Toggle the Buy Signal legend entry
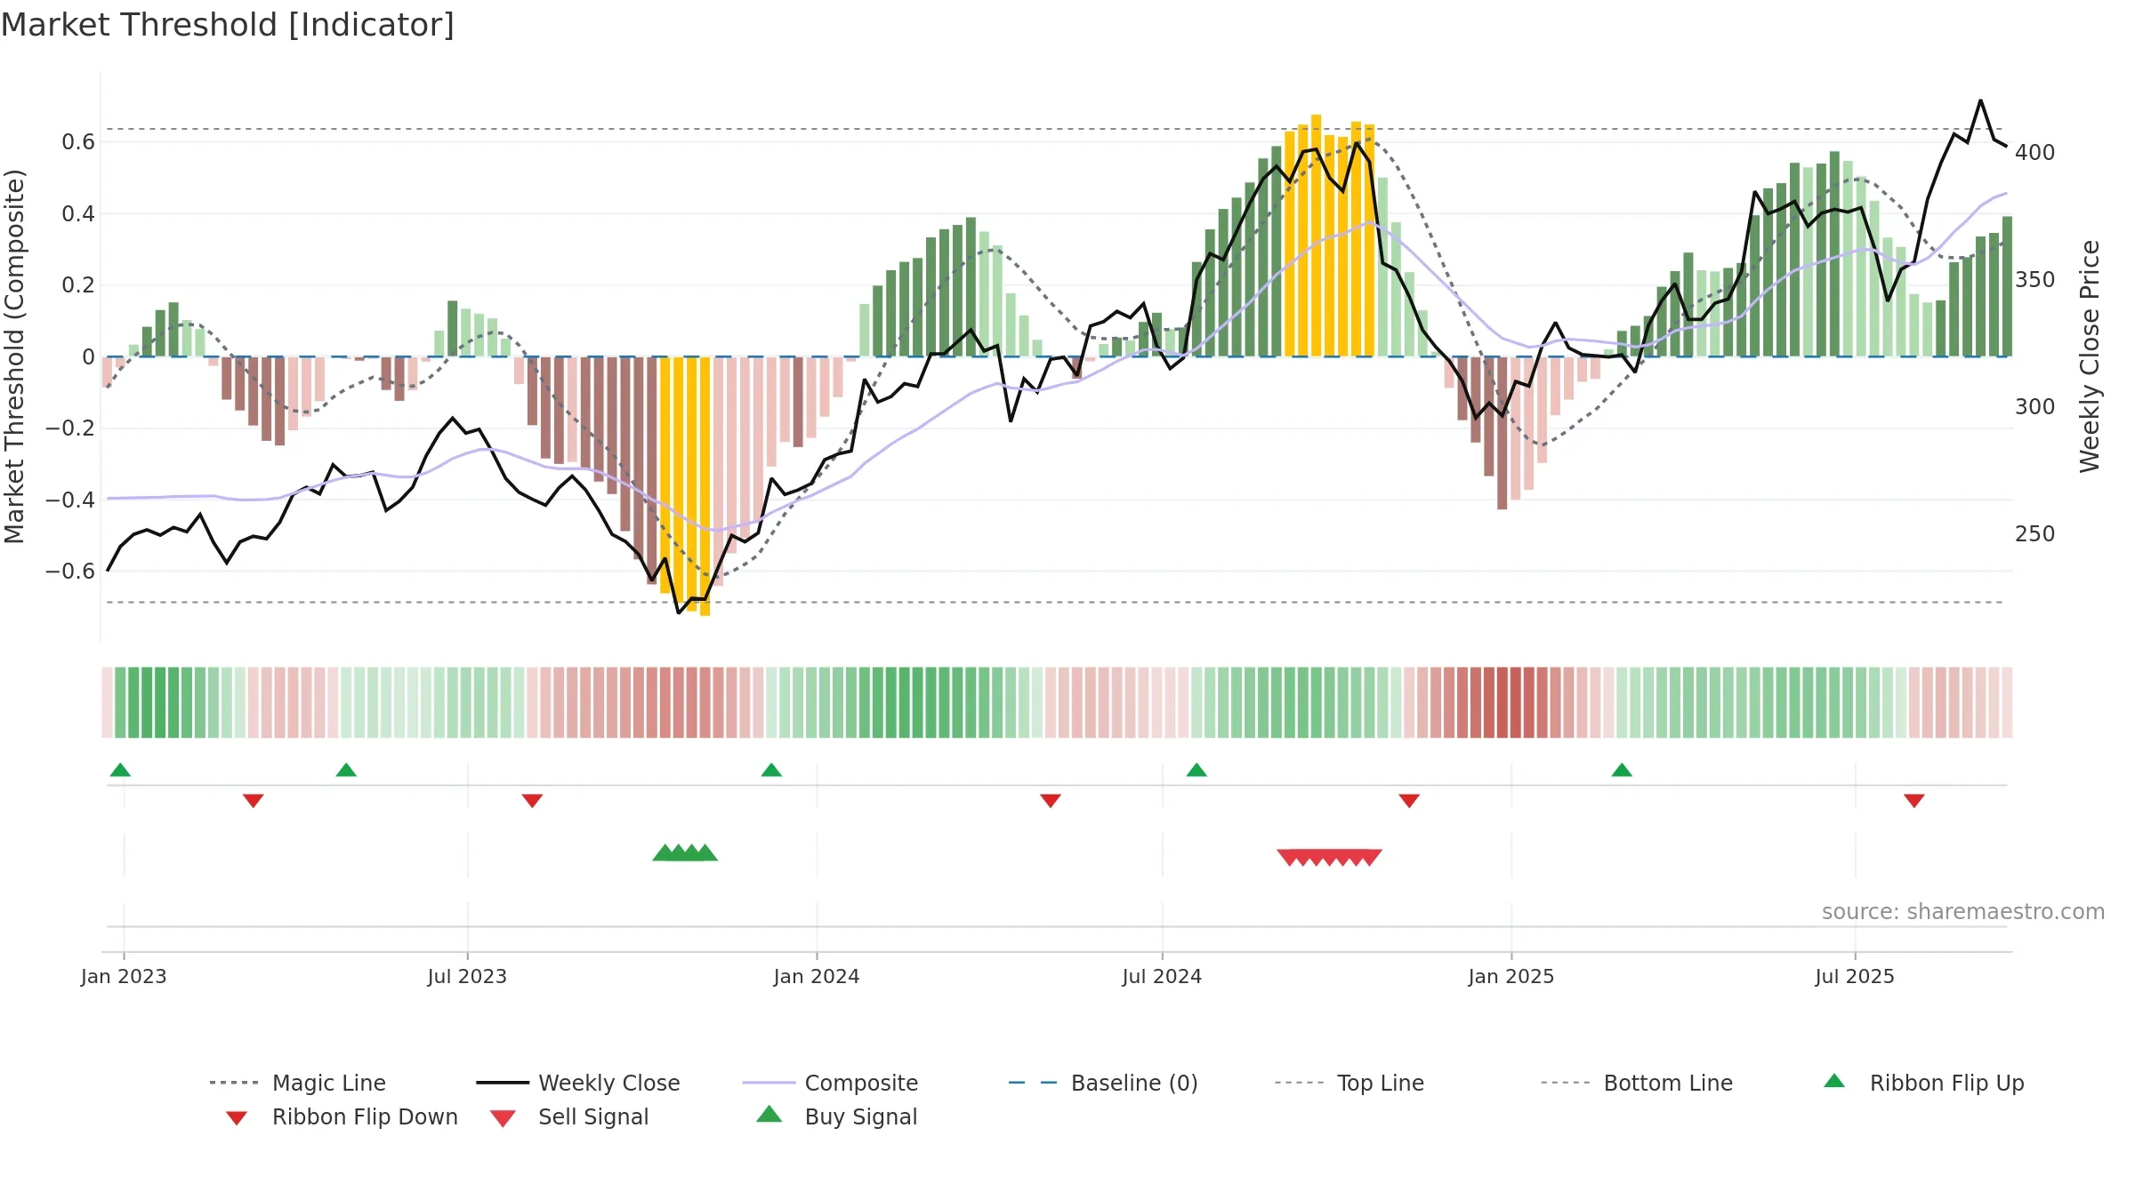Viewport: 2135px width, 1200px height. click(x=836, y=1116)
